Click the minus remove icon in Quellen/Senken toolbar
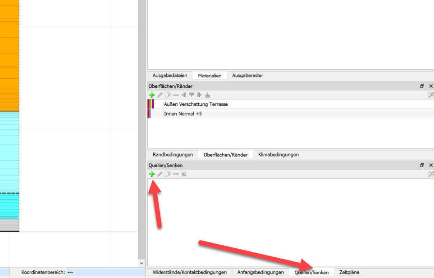The image size is (434, 278). (x=175, y=174)
